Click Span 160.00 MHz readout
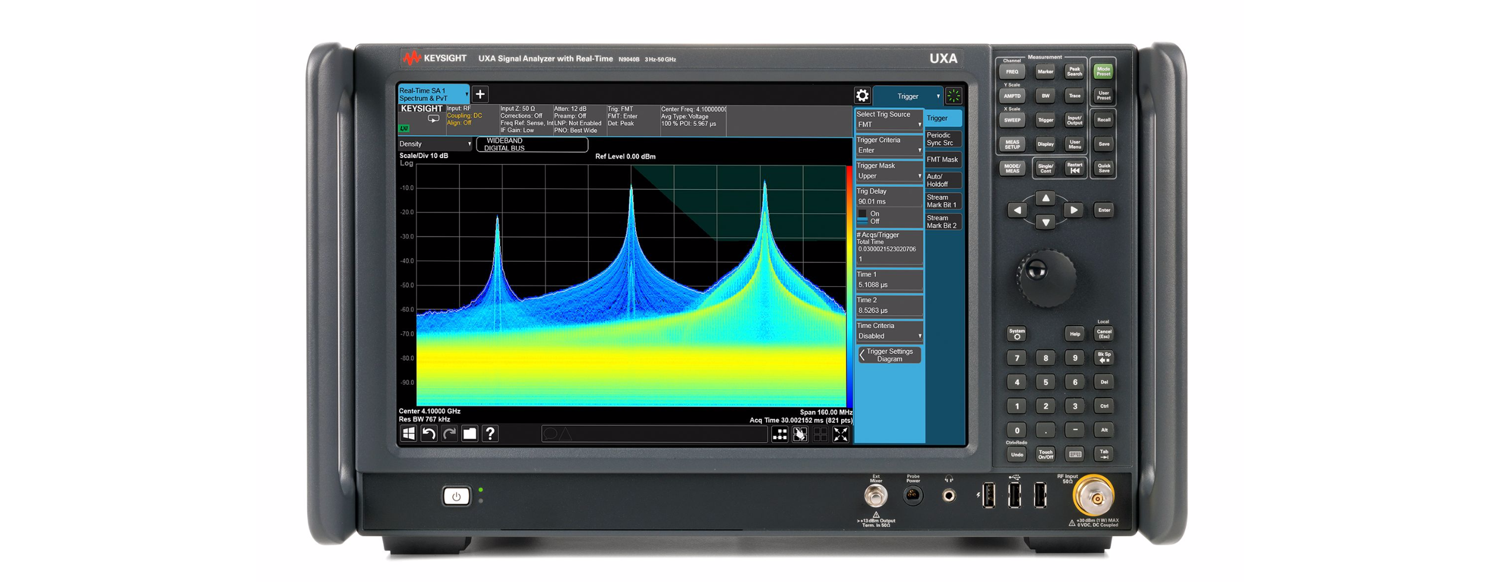This screenshot has width=1500, height=582. (x=825, y=413)
